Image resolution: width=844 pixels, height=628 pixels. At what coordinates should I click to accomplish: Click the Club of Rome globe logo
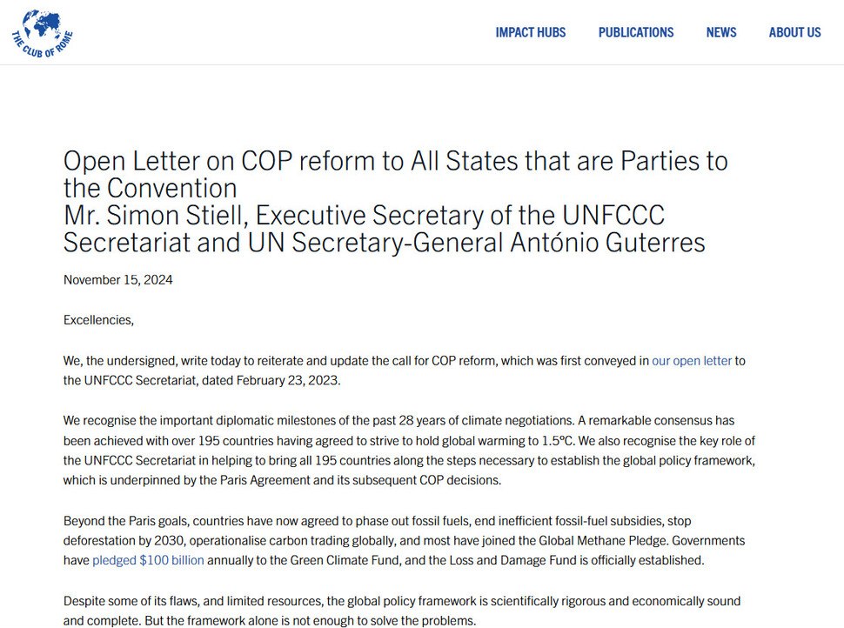42,32
